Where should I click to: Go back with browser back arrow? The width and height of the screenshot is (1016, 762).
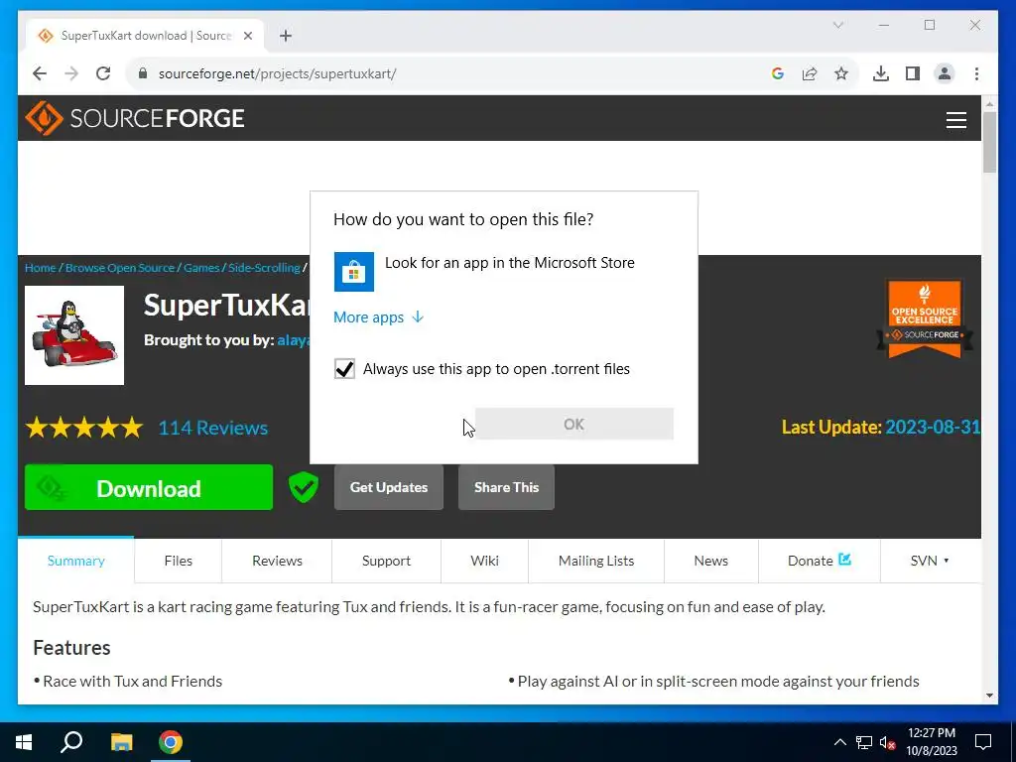pos(40,73)
